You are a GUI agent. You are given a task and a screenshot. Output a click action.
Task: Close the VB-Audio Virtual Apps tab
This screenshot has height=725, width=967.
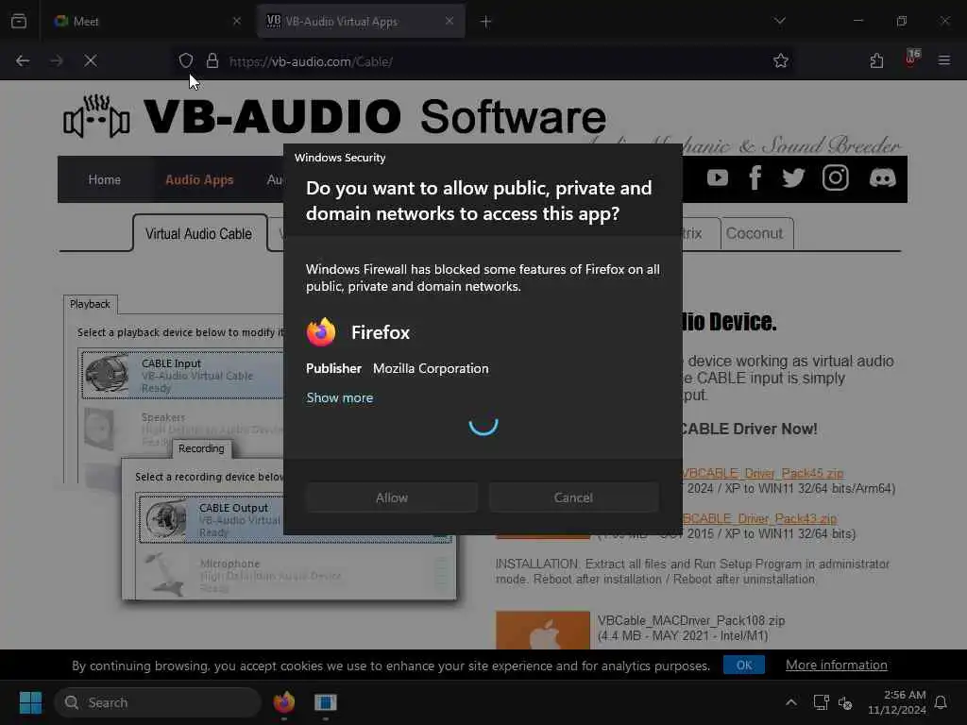coord(450,21)
